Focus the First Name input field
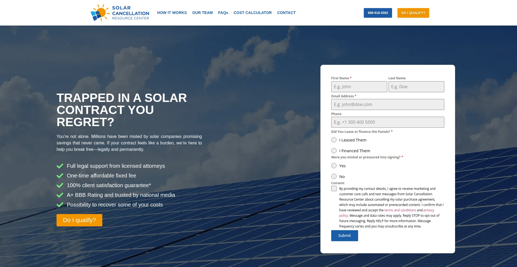517x267 pixels. [x=359, y=87]
